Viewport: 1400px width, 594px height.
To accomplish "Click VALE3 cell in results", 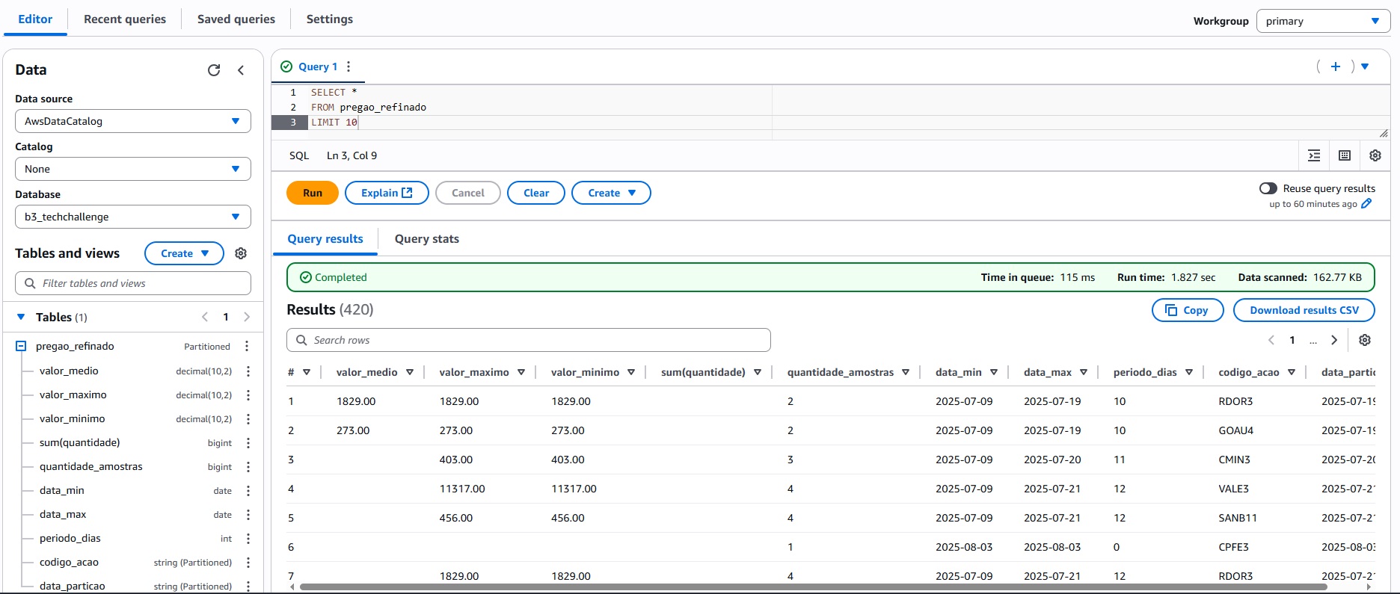I will point(1234,489).
